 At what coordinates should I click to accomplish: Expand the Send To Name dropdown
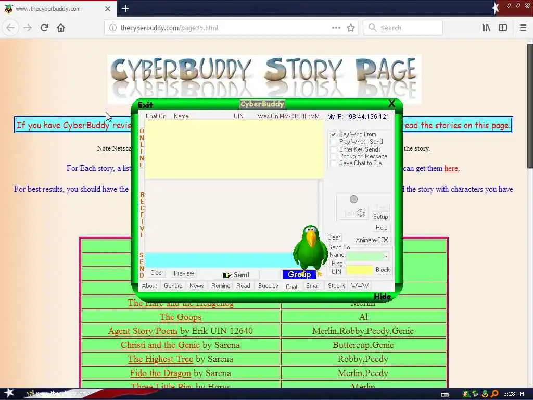pyautogui.click(x=386, y=256)
